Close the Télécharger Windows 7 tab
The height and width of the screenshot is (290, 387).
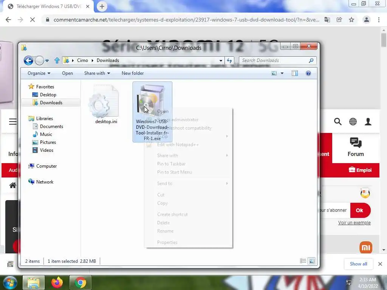(88, 7)
